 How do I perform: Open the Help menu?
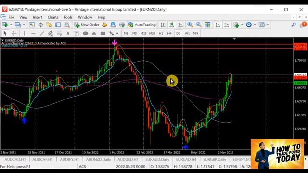point(102,17)
